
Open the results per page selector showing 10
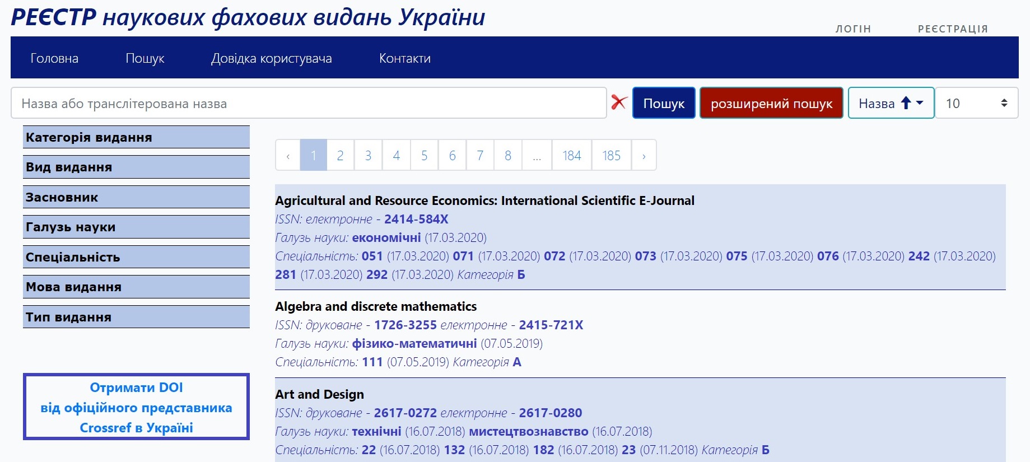point(977,103)
